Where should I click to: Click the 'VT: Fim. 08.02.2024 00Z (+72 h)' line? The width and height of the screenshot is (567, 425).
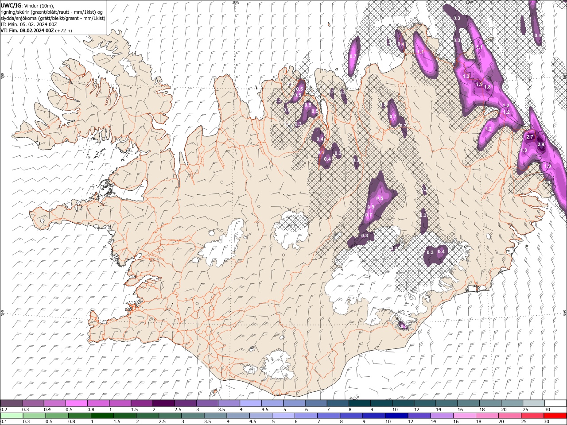click(x=36, y=31)
